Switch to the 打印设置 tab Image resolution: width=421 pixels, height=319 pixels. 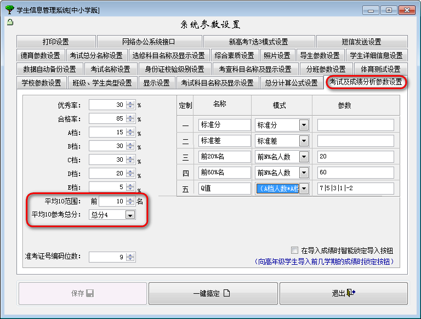point(56,42)
